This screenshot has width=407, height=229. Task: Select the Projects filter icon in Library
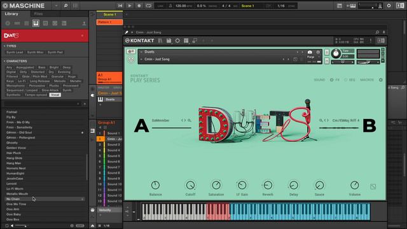click(x=8, y=24)
